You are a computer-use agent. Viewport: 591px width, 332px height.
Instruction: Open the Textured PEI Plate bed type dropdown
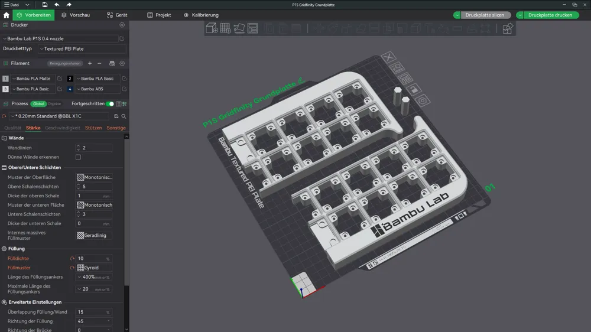82,48
